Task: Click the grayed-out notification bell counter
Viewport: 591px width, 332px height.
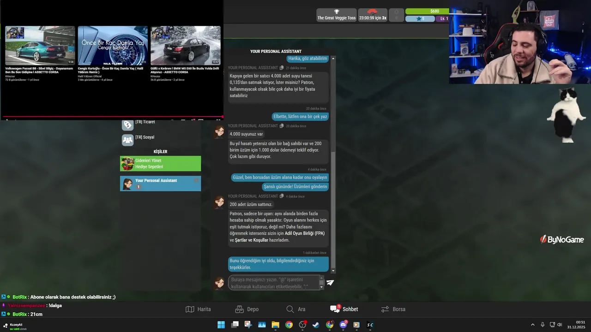Action: pos(396,15)
